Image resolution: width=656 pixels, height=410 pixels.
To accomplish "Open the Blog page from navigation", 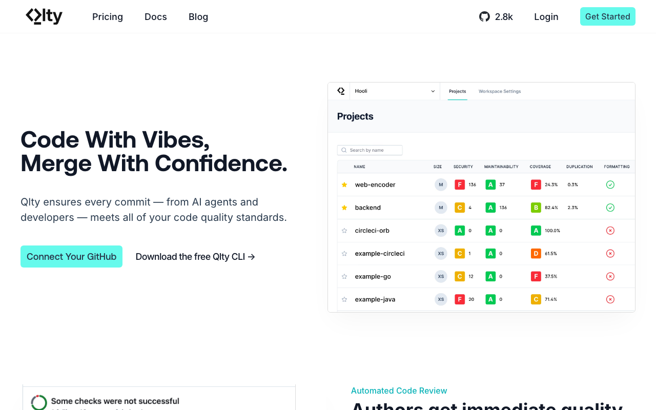I will (198, 16).
